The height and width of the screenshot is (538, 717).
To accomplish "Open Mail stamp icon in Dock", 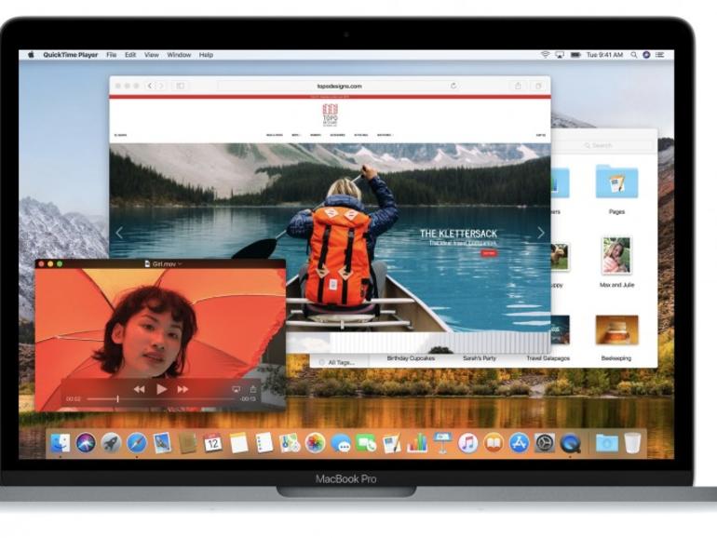I will 162,443.
